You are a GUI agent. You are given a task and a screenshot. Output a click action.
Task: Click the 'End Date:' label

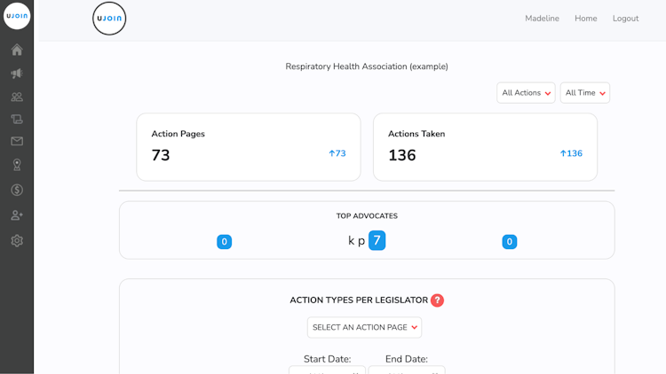[x=407, y=359]
